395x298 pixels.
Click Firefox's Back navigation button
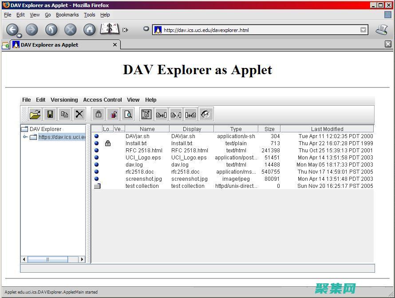13,30
